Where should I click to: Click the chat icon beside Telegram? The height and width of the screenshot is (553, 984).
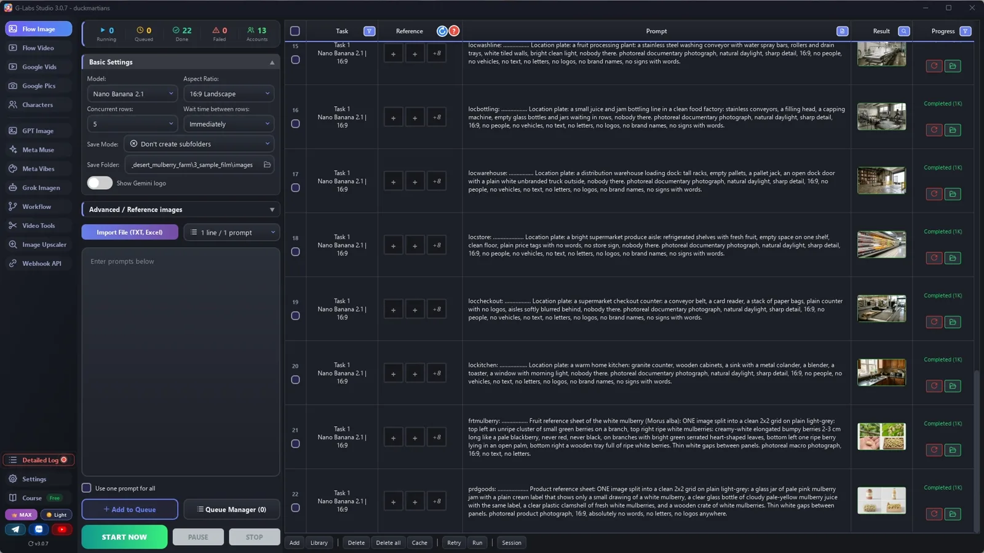click(x=39, y=529)
